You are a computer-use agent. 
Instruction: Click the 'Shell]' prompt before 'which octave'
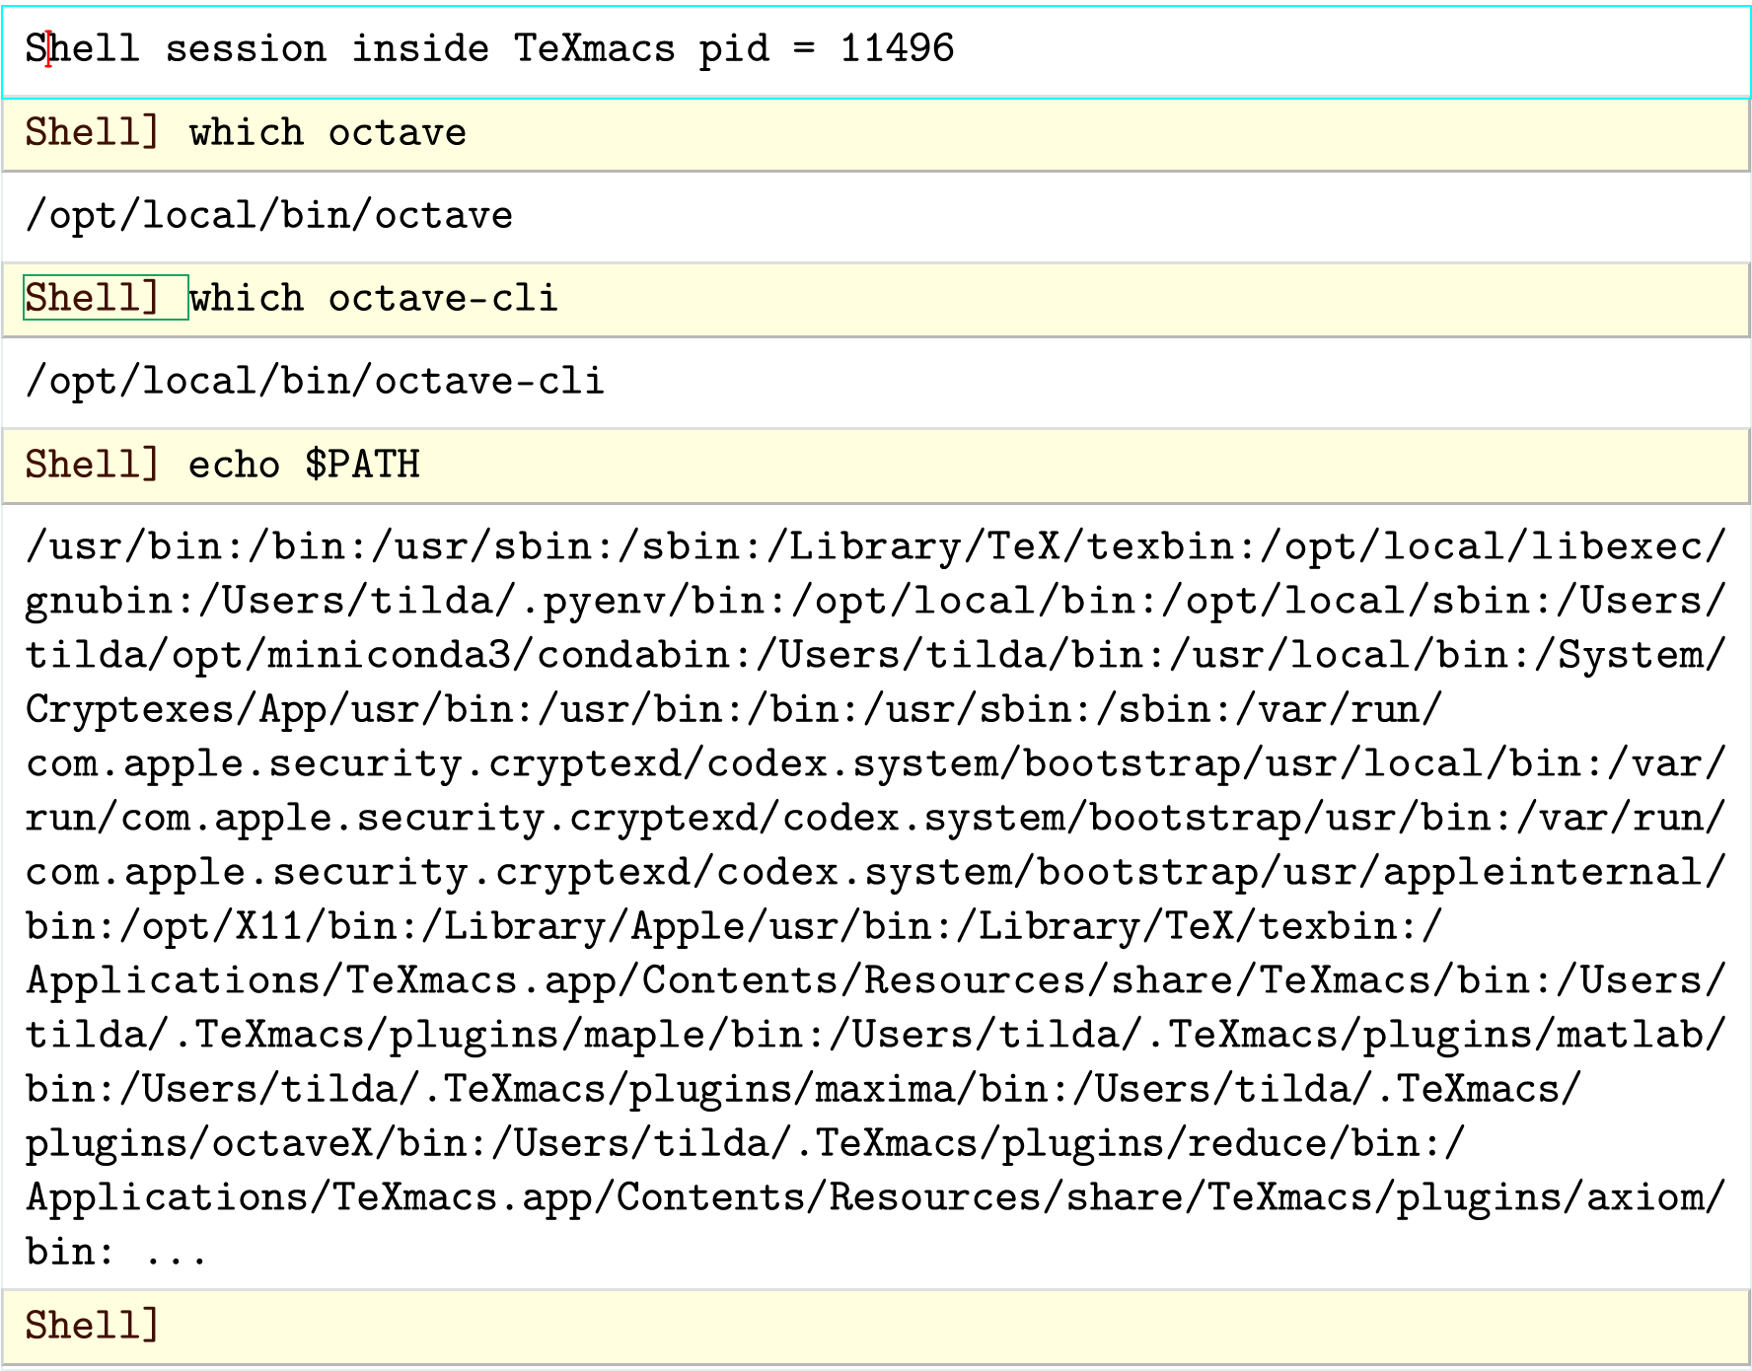(92, 132)
